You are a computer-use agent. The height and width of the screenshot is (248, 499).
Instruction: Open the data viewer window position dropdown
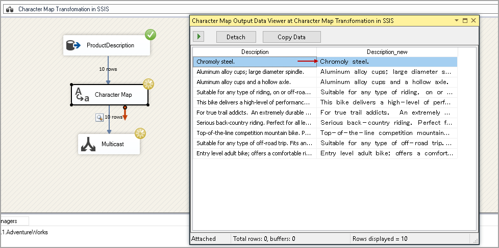[456, 21]
